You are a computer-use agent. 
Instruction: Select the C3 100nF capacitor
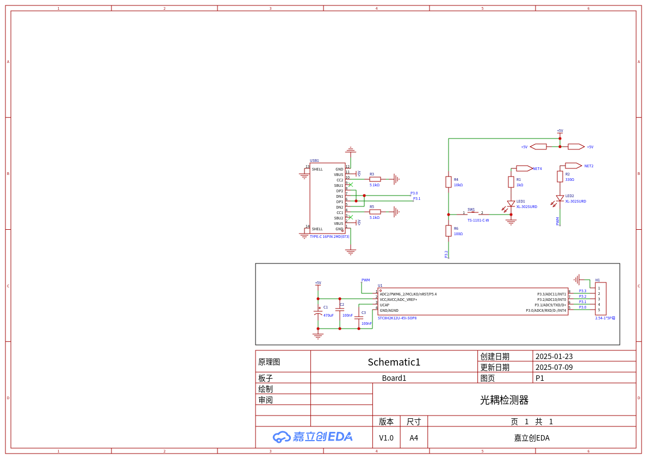[359, 318]
